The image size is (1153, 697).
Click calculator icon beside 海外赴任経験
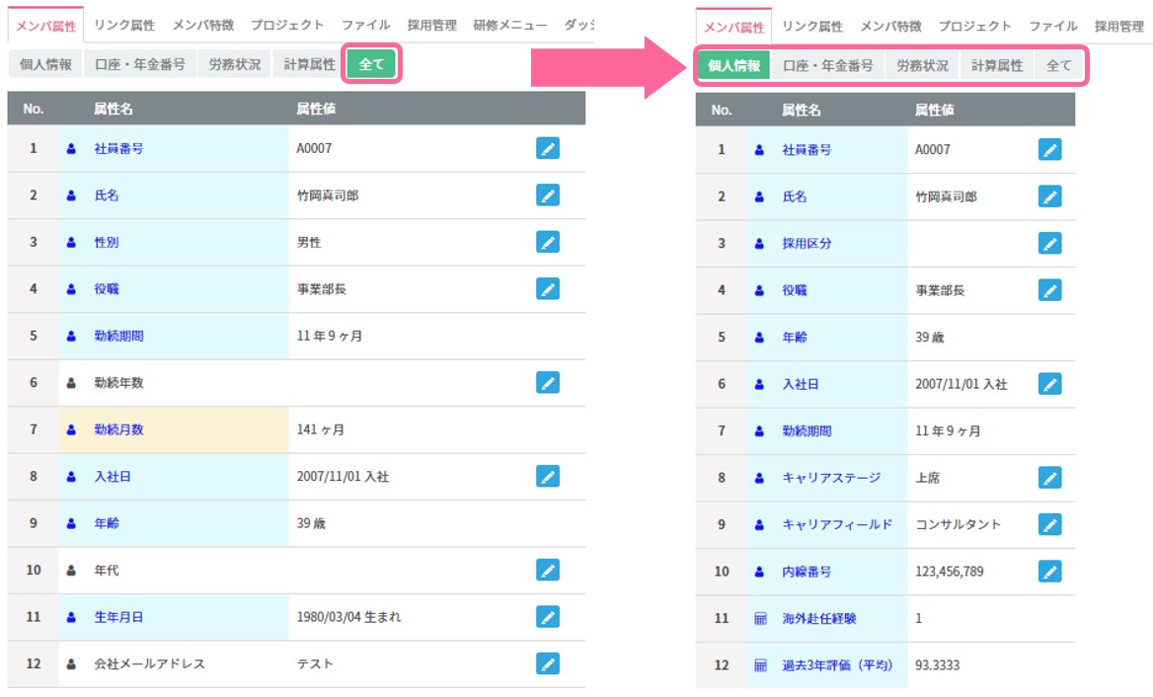click(760, 619)
